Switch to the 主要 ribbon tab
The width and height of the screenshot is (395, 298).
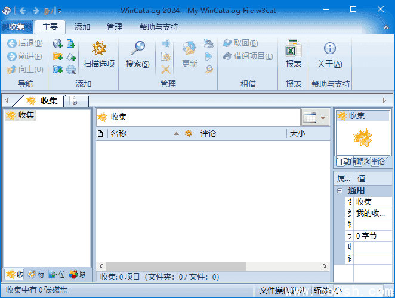coord(50,27)
